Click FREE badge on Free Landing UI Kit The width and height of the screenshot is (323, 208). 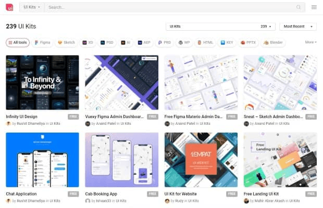pos(311,194)
